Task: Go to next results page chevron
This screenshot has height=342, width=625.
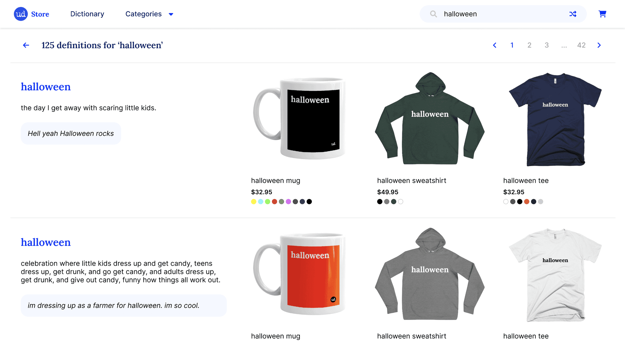Action: click(599, 45)
